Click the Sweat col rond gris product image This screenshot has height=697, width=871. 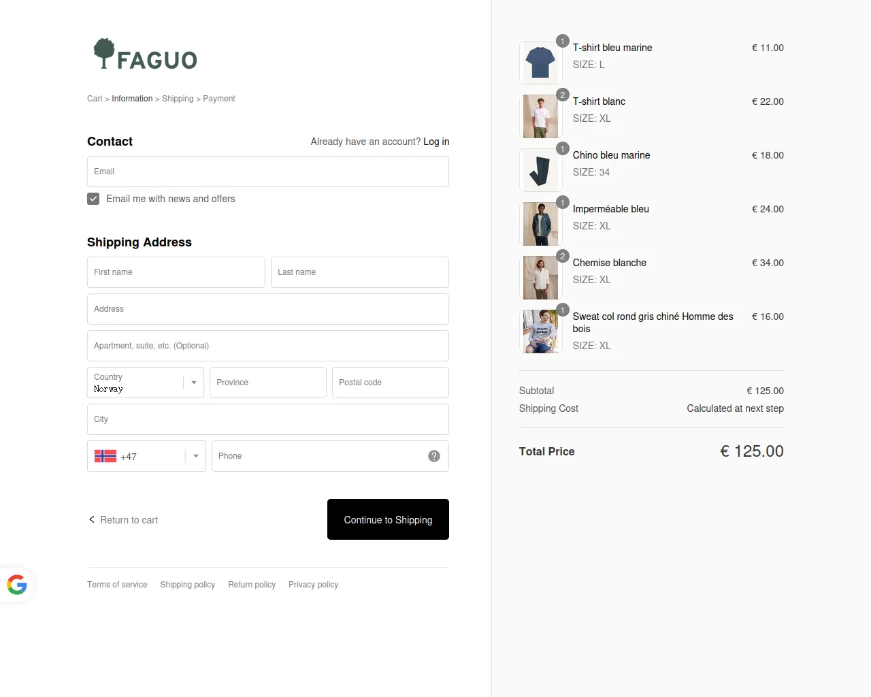click(x=540, y=331)
